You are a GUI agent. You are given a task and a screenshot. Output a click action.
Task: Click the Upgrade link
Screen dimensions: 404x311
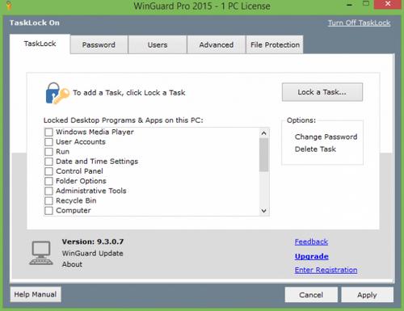tap(312, 256)
